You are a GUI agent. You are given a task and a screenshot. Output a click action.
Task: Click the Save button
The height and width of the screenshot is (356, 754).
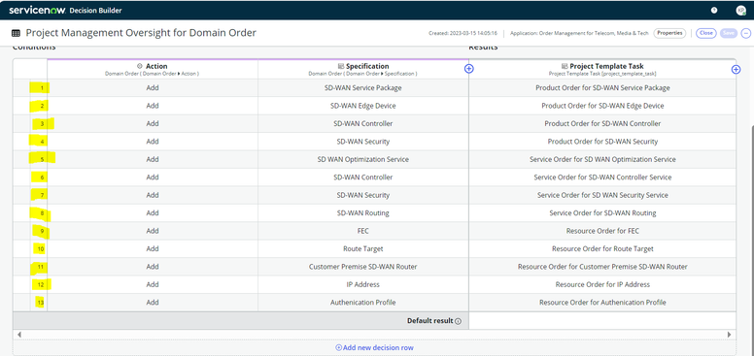click(x=729, y=33)
